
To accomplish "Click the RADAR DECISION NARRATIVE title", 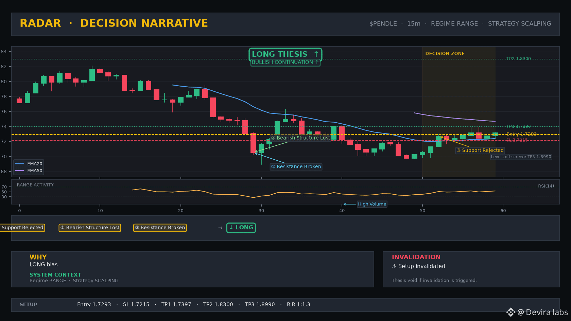I will point(114,23).
